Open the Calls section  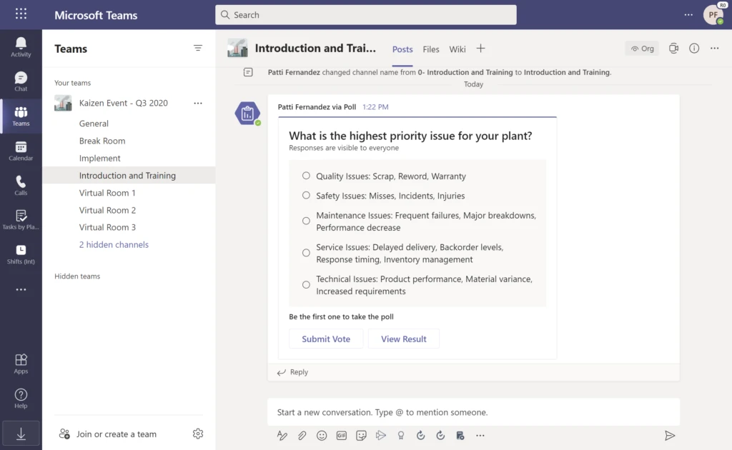click(x=21, y=184)
